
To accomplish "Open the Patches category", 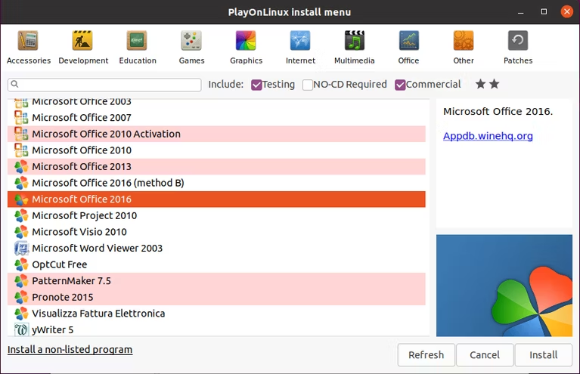I will point(518,47).
